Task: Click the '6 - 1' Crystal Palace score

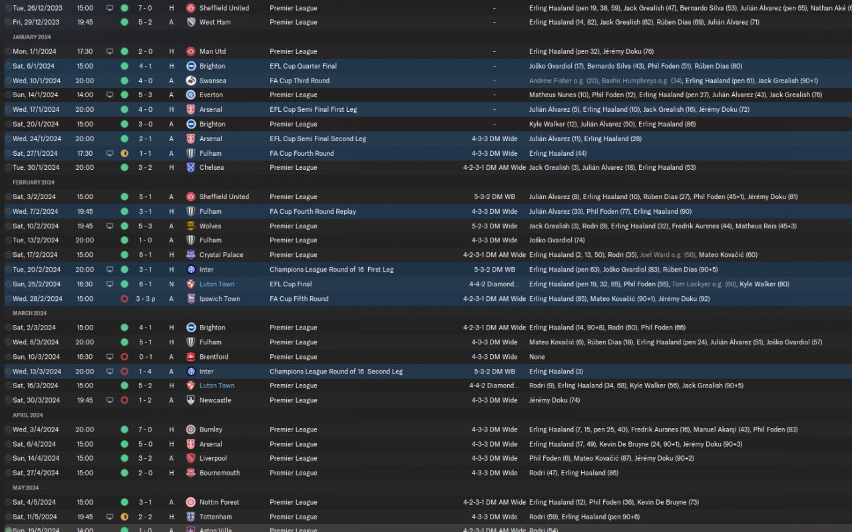Action: [x=144, y=254]
